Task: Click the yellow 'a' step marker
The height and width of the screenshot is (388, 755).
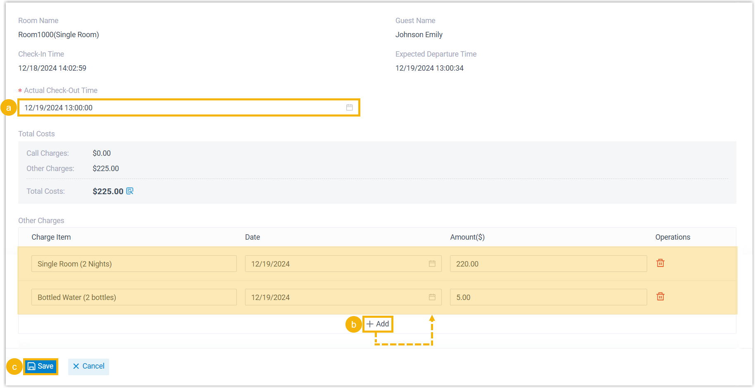Action: [8, 108]
